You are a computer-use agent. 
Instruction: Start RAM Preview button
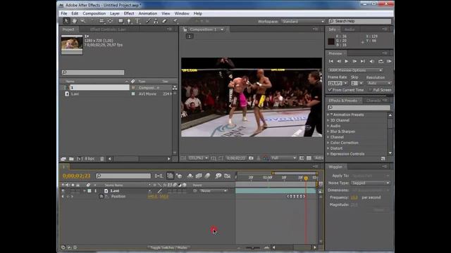tap(389, 61)
